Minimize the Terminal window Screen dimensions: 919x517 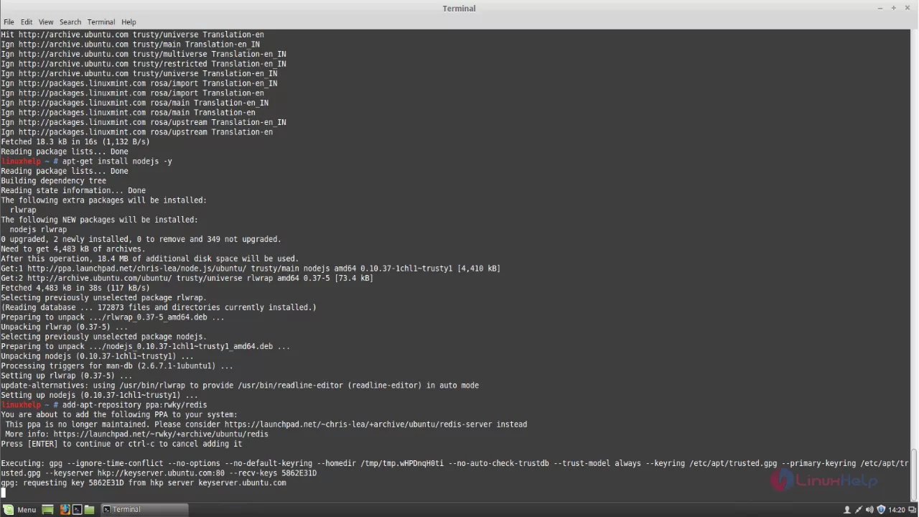click(x=880, y=8)
